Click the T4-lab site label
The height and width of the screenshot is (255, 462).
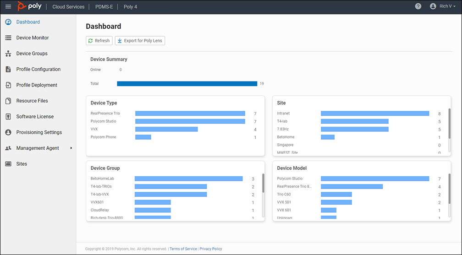(282, 121)
